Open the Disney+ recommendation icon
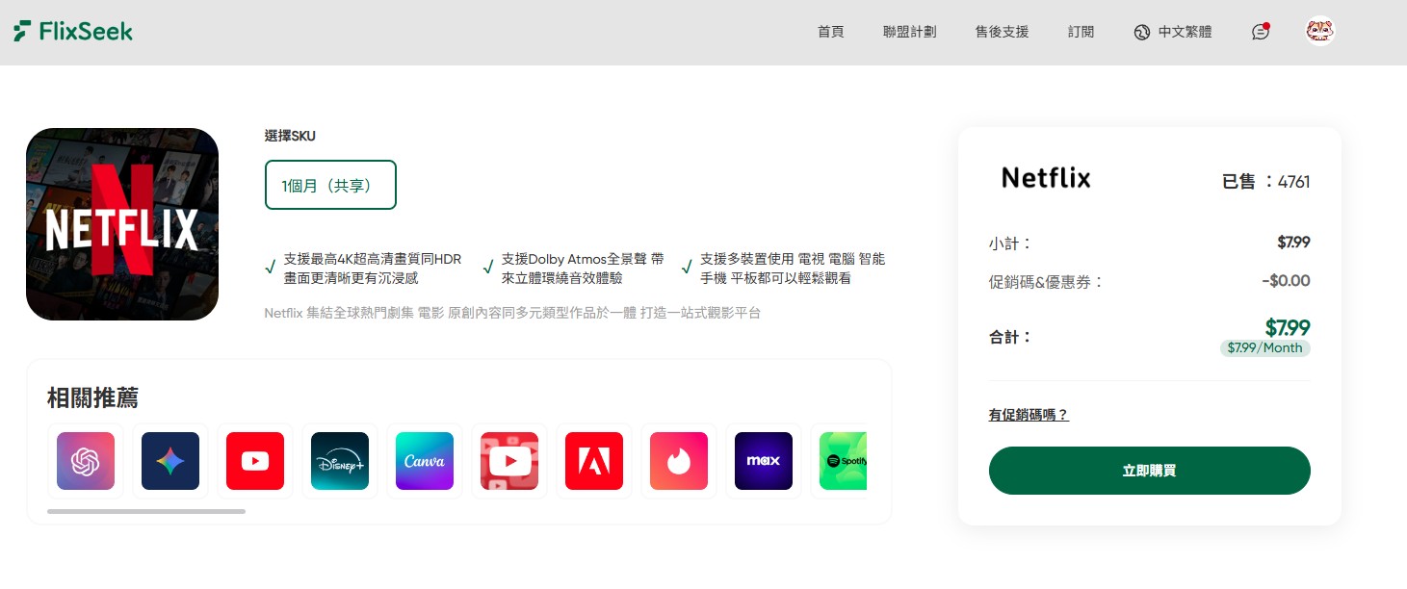The width and height of the screenshot is (1407, 589). coord(340,461)
